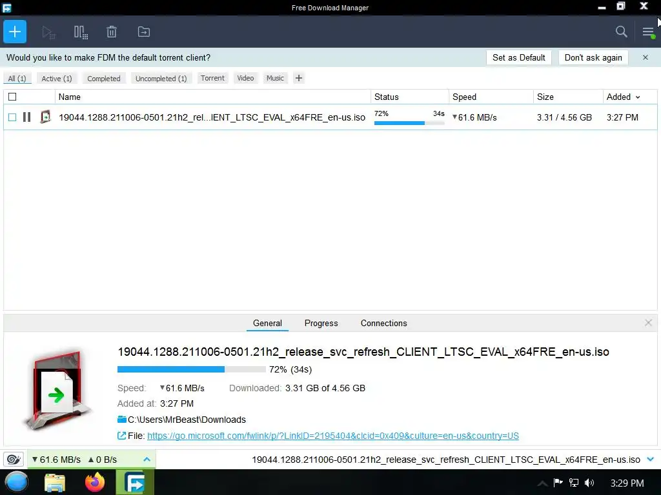Click the row's 61.6 MB/s speed cell

474,117
